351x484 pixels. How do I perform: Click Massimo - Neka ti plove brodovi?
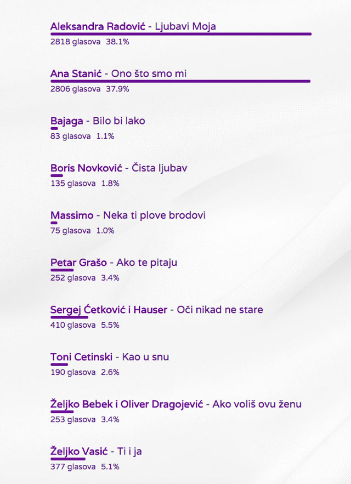[128, 215]
